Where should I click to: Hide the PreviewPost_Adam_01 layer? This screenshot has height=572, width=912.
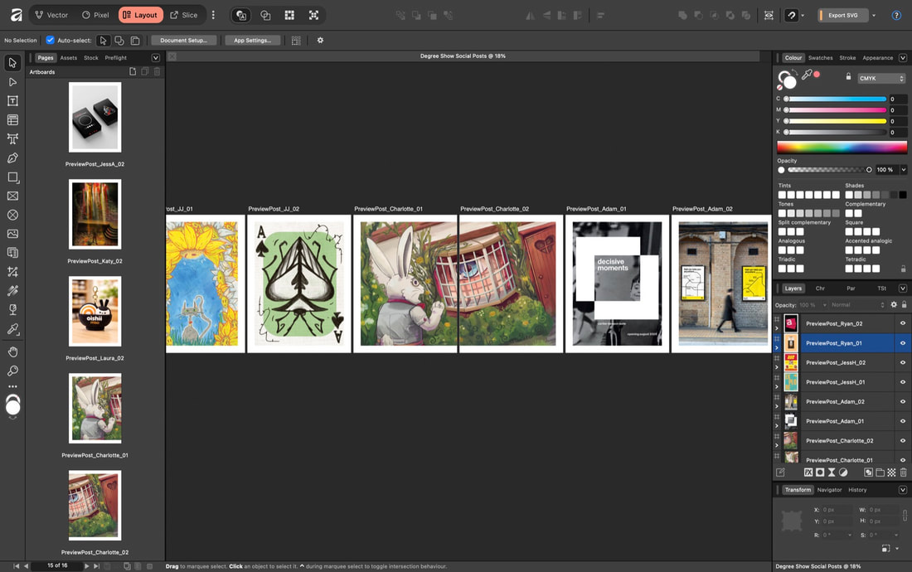point(903,421)
